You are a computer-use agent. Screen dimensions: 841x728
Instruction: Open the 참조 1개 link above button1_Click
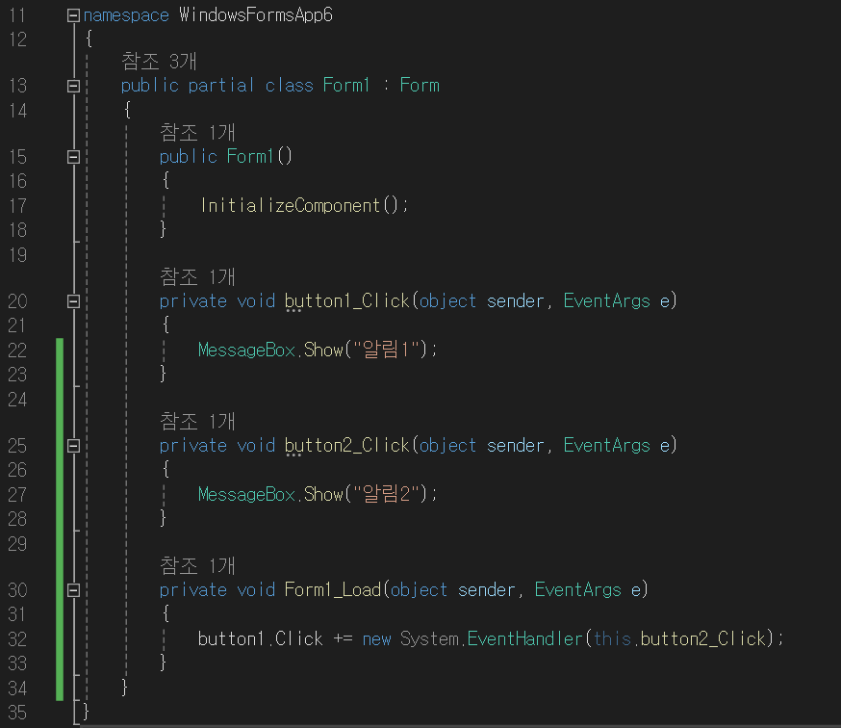pyautogui.click(x=198, y=276)
